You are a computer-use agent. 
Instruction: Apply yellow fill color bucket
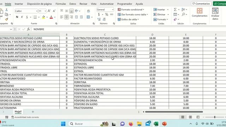(43, 17)
